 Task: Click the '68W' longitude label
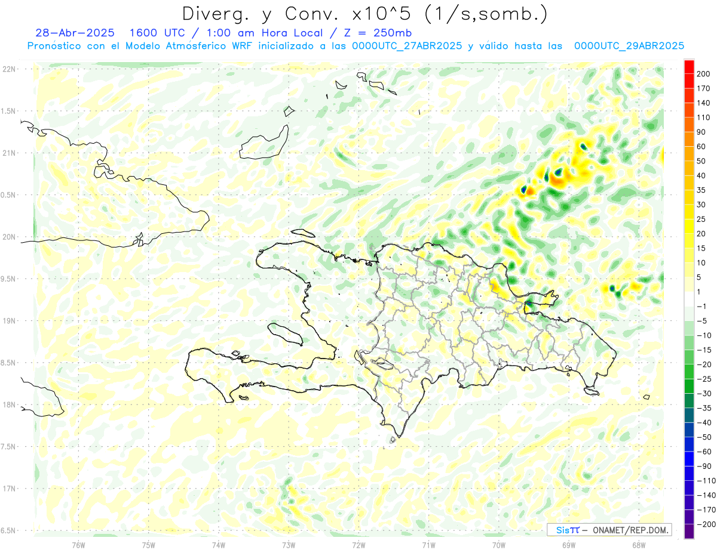tap(639, 545)
